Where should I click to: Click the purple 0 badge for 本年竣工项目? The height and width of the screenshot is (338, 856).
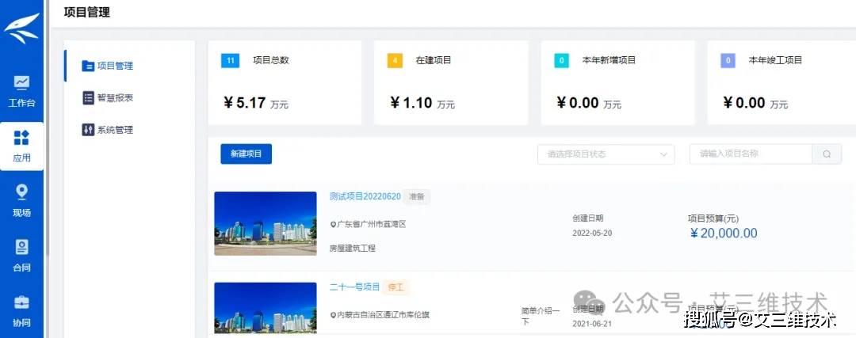pos(728,60)
